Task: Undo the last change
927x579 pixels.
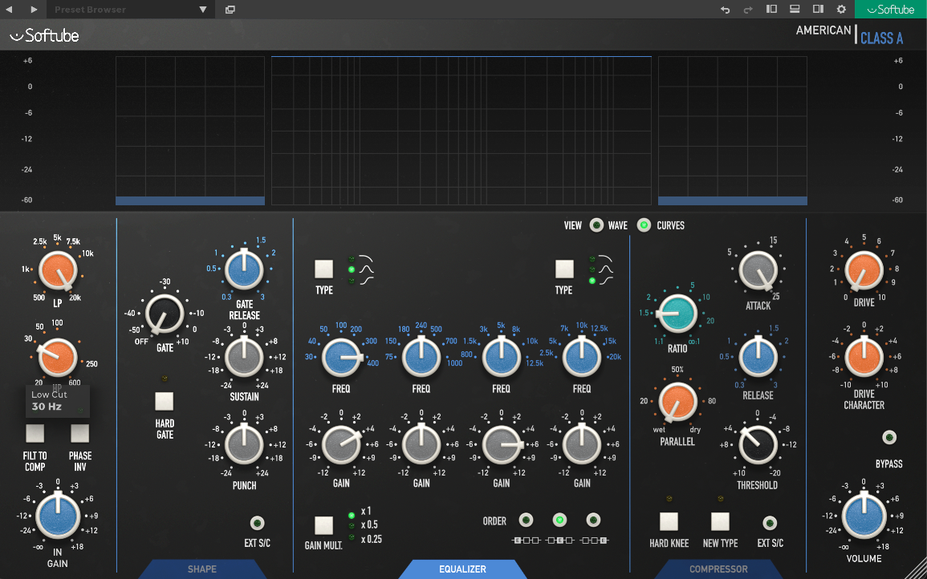Action: click(x=726, y=10)
